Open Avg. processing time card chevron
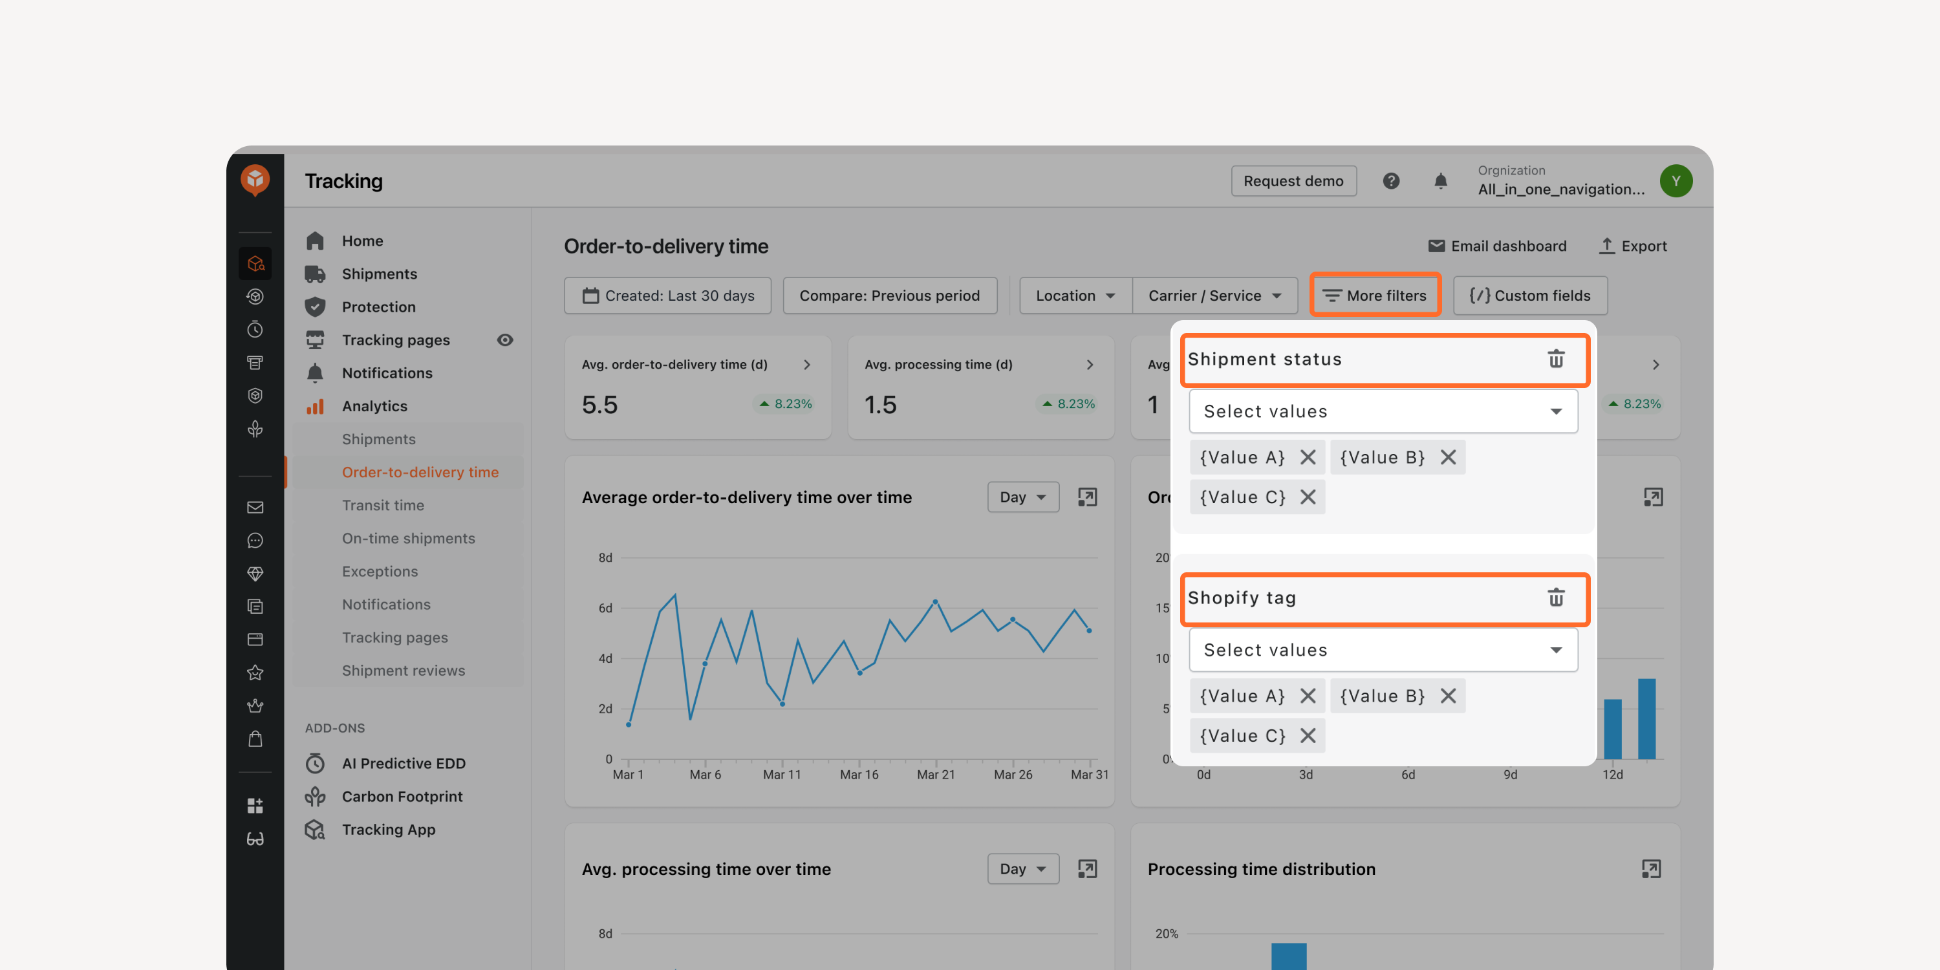Image resolution: width=1940 pixels, height=970 pixels. pos(1090,365)
